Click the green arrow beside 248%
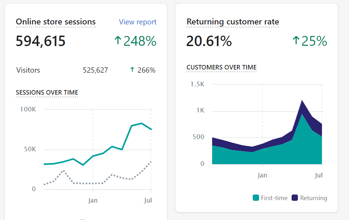Viewport: 349px width, 220px height. tap(118, 41)
